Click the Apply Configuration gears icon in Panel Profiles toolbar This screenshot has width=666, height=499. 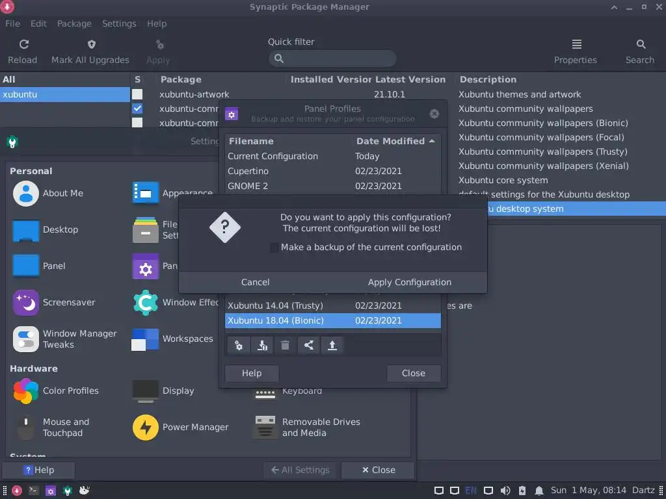239,346
